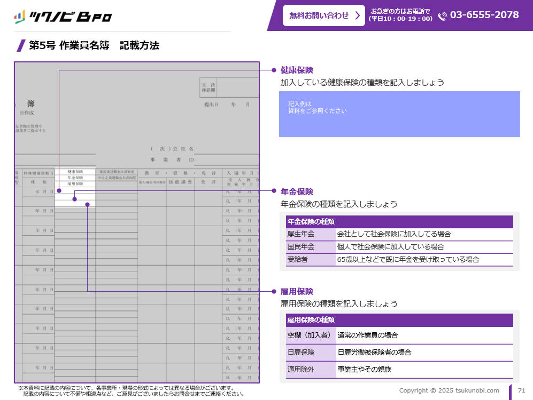Click the 技能講習 form column header
This screenshot has width=533, height=400.
pyautogui.click(x=180, y=182)
